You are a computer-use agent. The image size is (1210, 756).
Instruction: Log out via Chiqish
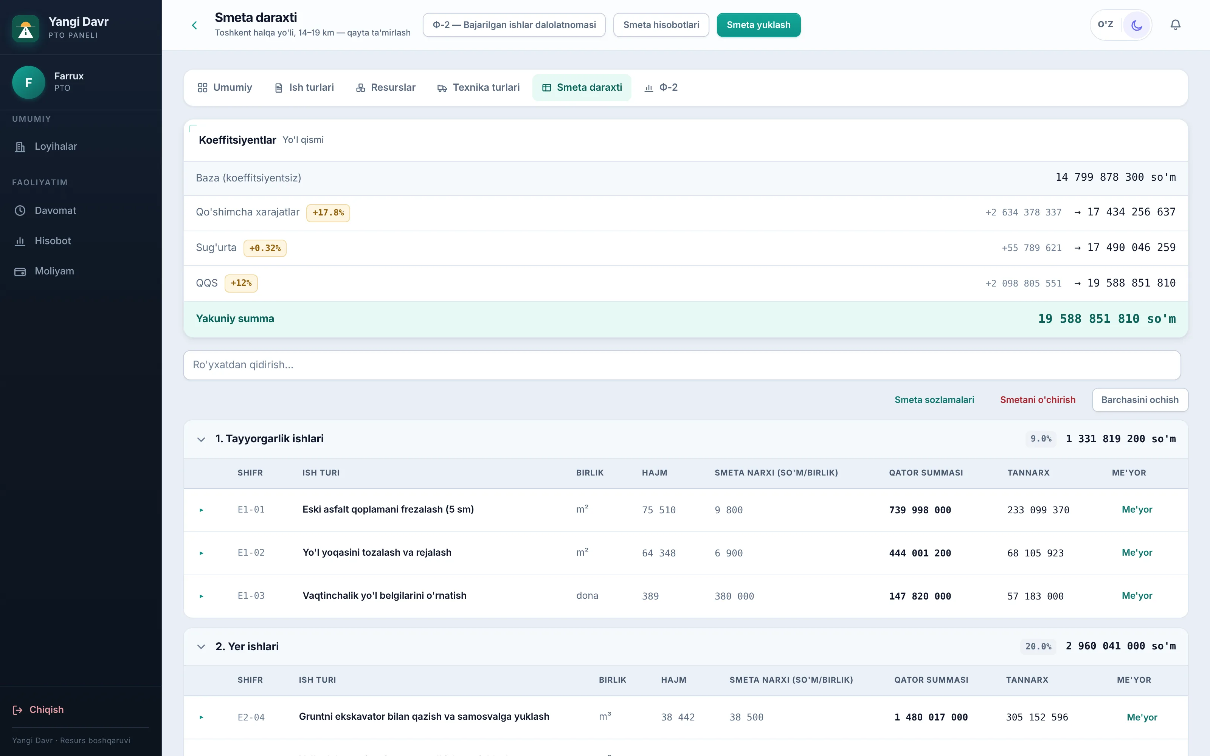(x=38, y=710)
